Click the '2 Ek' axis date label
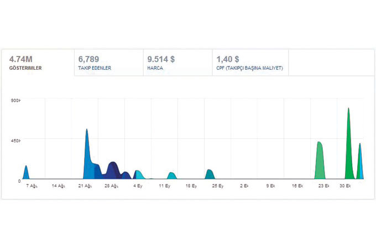The image size is (376, 248). [x=244, y=186]
